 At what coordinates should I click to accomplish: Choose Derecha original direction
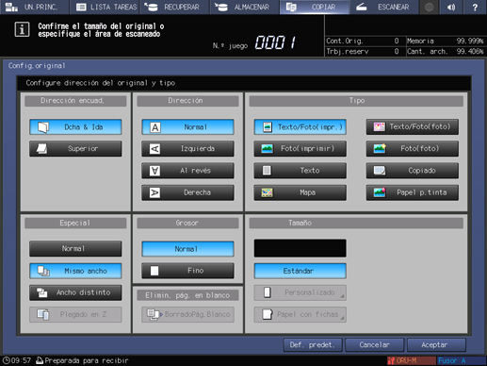pyautogui.click(x=187, y=192)
